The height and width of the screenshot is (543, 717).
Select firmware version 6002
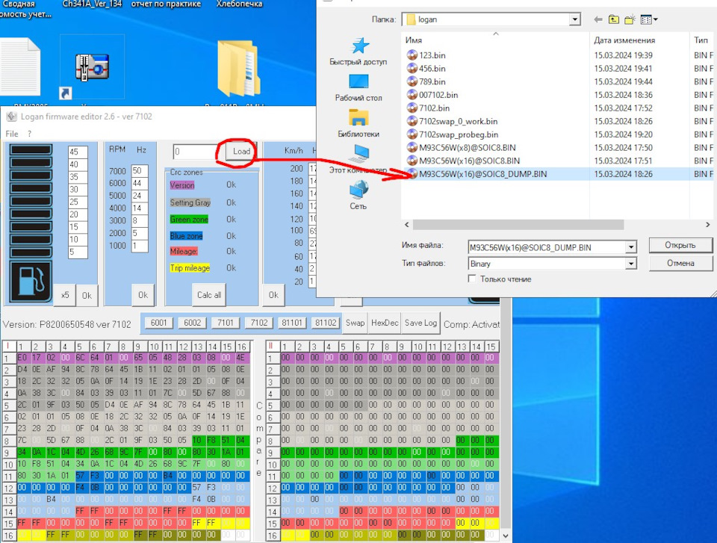click(192, 323)
